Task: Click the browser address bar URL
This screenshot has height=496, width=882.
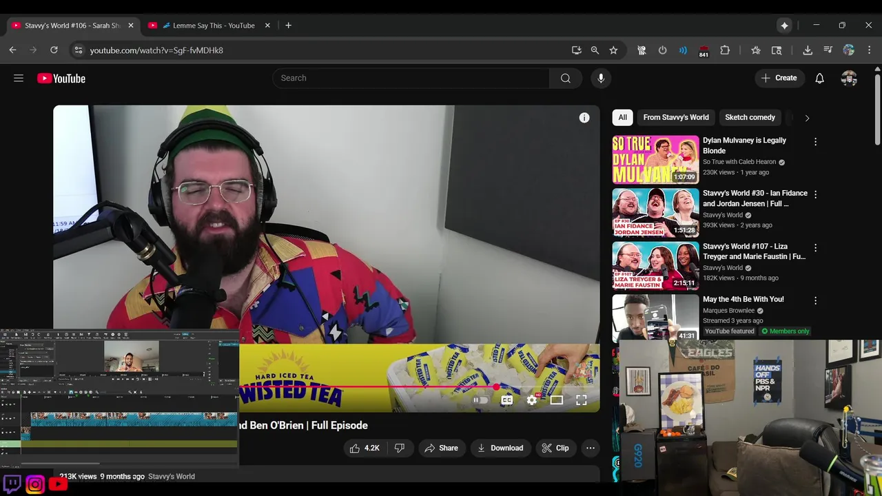Action: tap(156, 50)
